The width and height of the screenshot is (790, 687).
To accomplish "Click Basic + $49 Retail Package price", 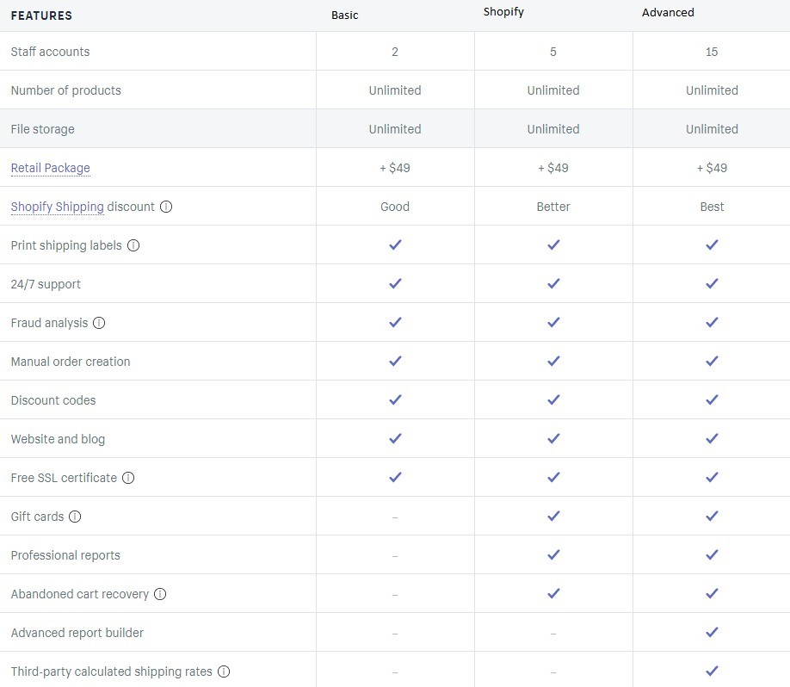I will 395,168.
